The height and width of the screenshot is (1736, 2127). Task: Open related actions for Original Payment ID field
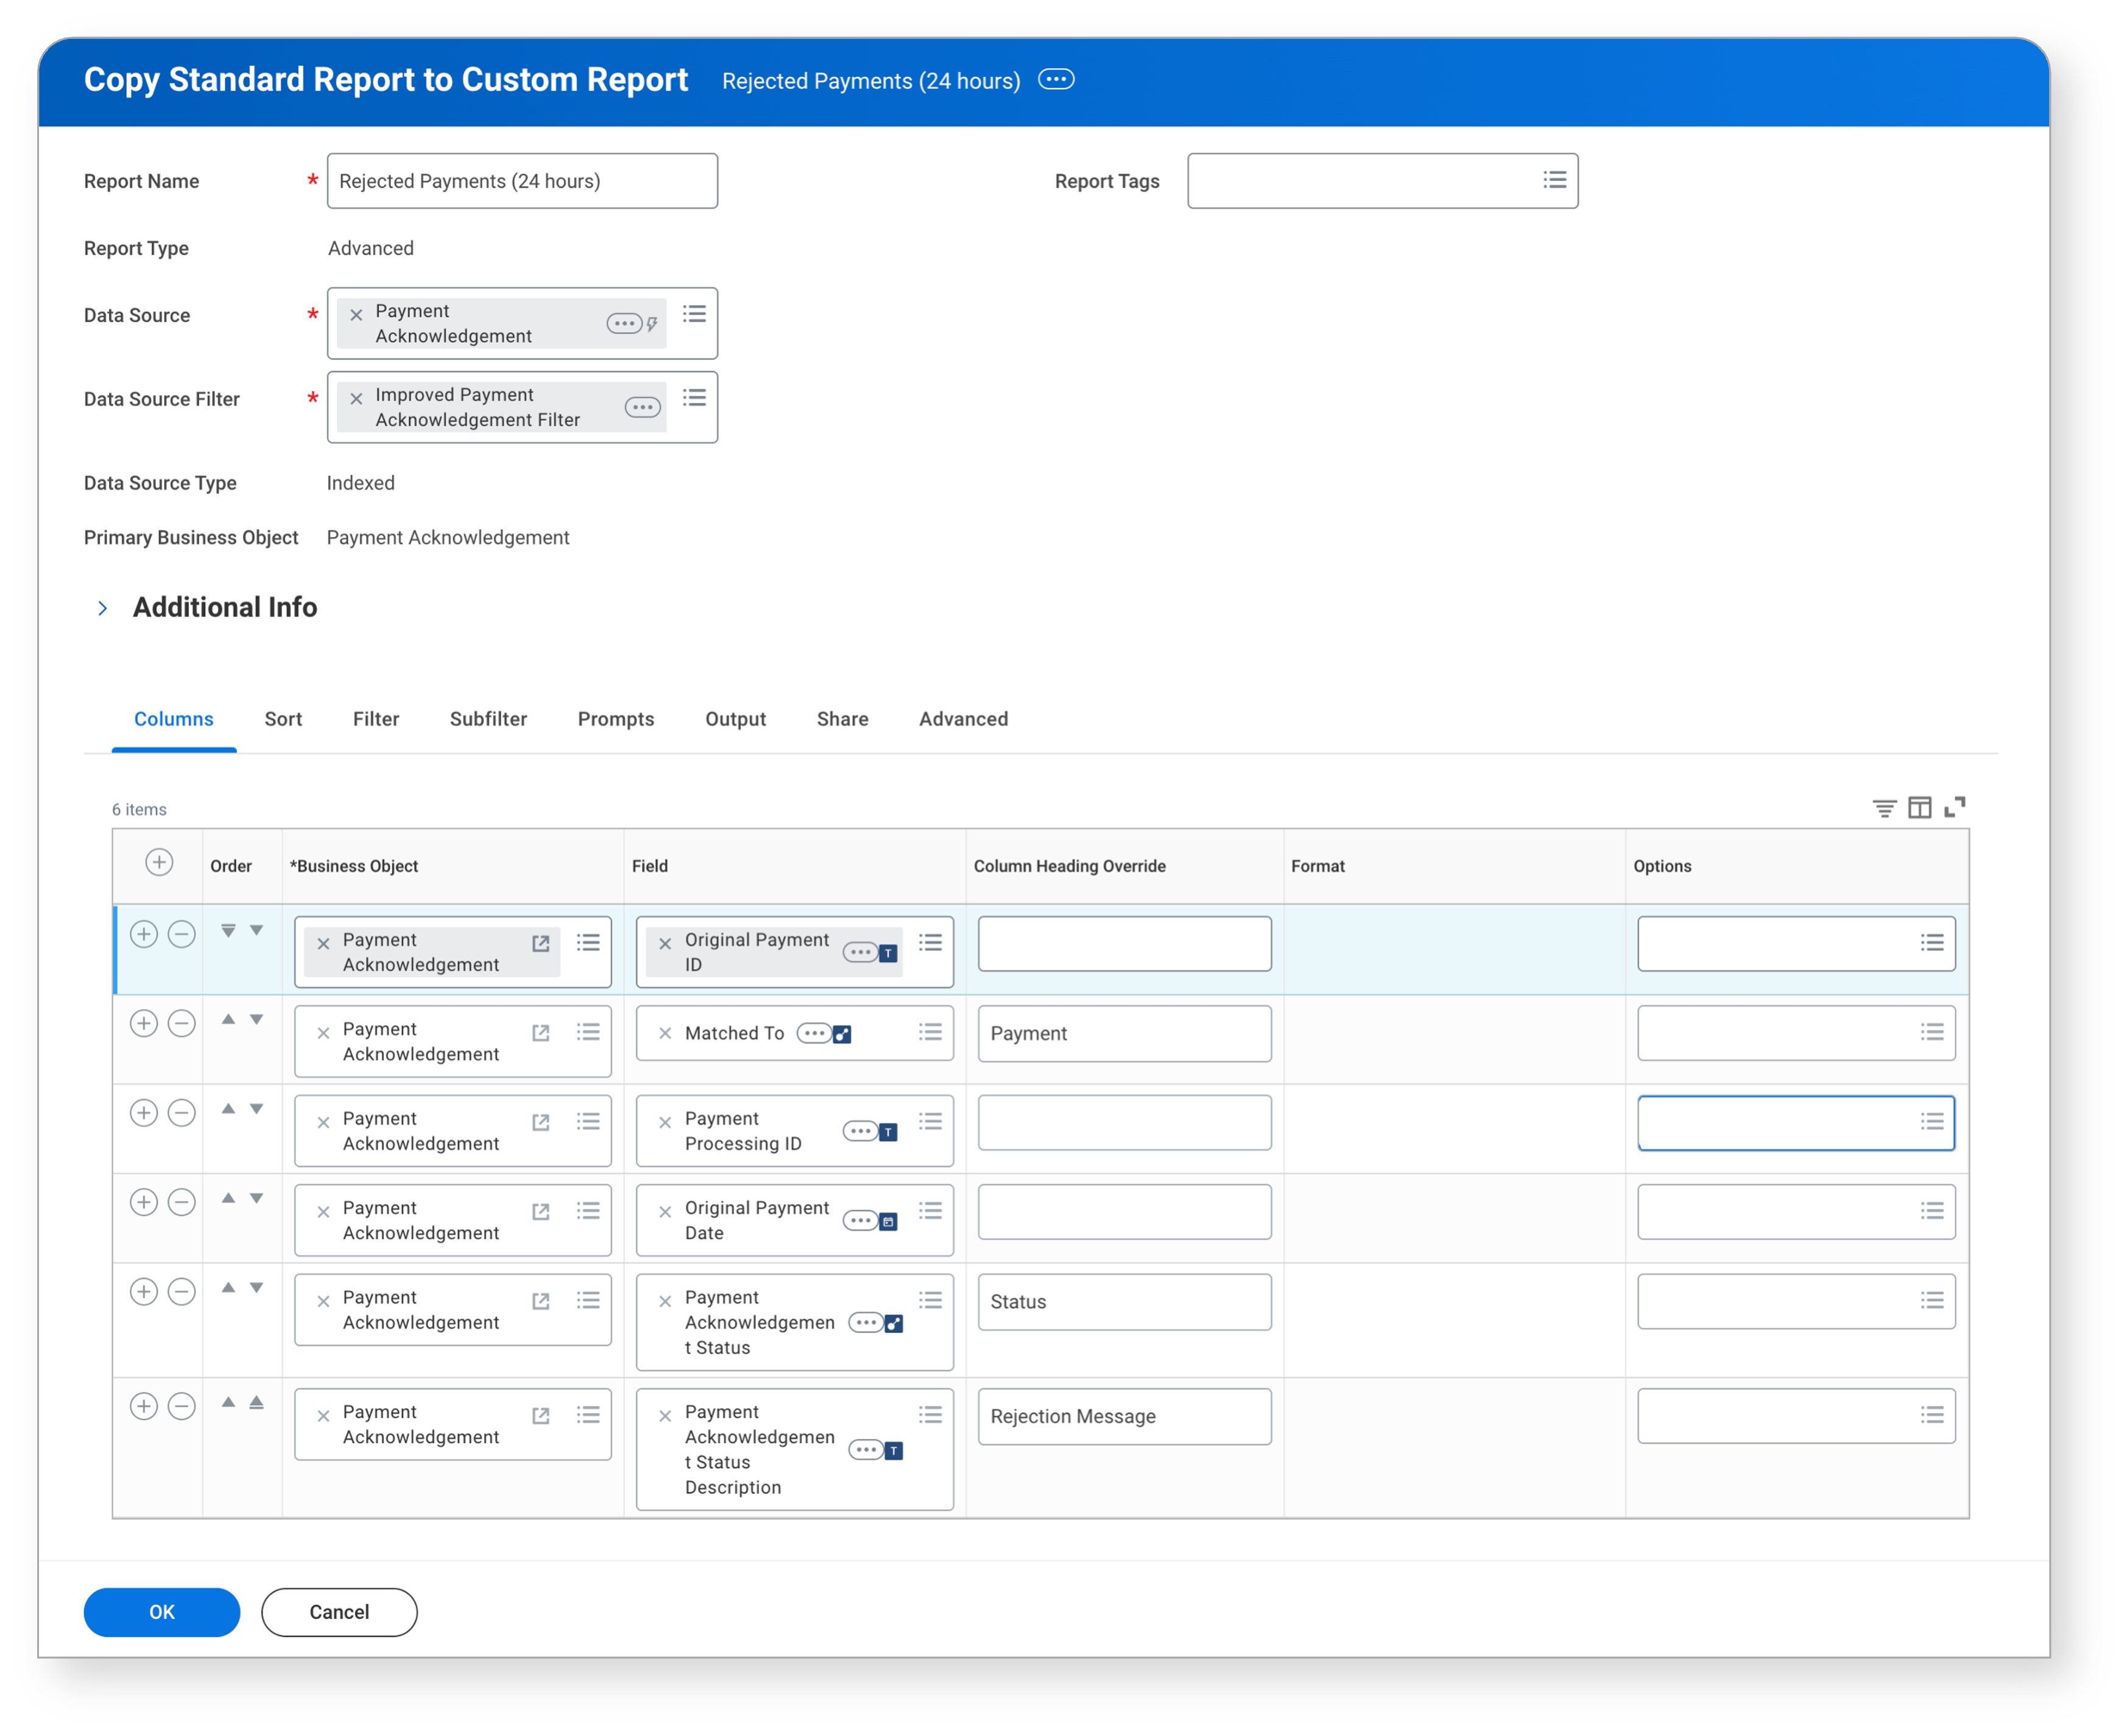click(860, 952)
